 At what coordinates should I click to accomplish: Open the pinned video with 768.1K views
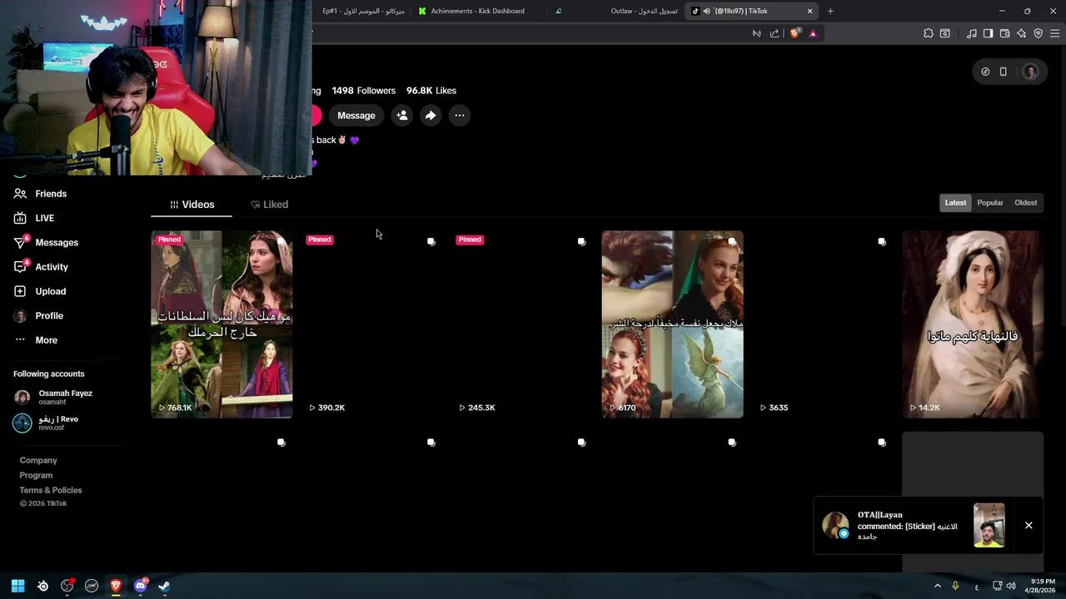222,324
